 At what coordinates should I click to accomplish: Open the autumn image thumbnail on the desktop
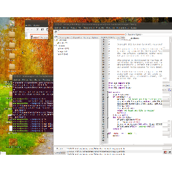pos(13,142)
